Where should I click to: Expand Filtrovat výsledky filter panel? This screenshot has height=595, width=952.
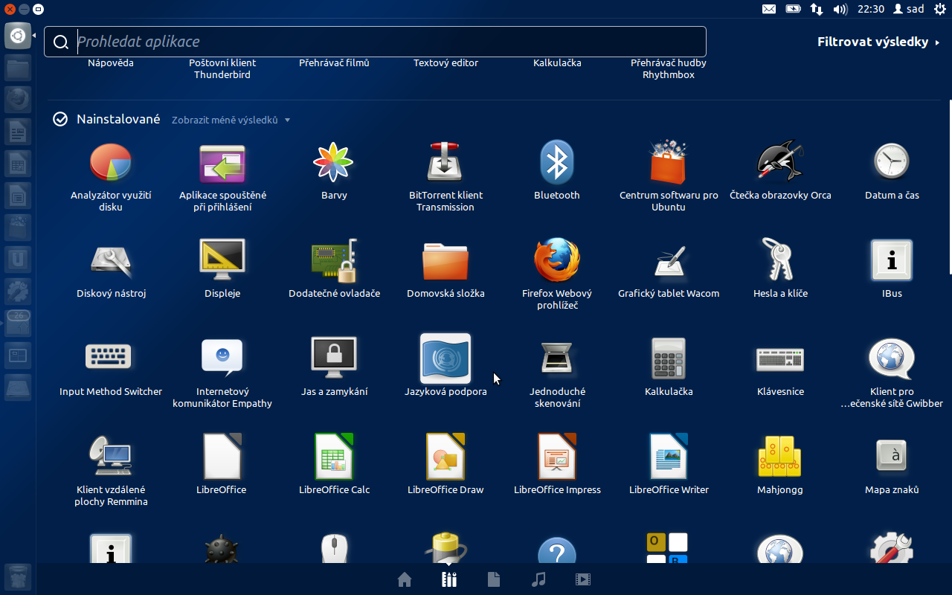pyautogui.click(x=878, y=42)
